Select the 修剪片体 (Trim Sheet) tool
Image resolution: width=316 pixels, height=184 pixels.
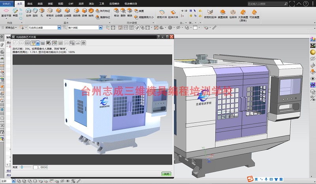tap(162, 14)
